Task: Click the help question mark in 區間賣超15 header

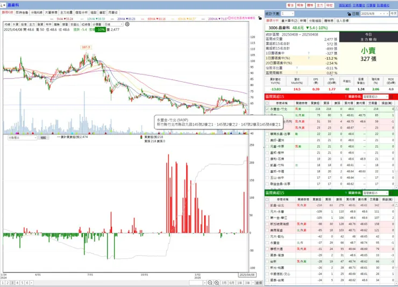Action: (x=346, y=193)
